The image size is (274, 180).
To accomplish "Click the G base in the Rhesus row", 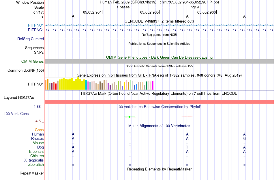I will [245, 138].
